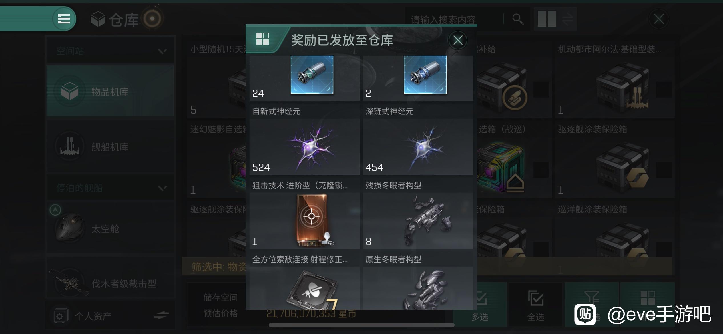Click the grid icon in reward popup header
The height and width of the screenshot is (334, 723).
pos(262,39)
